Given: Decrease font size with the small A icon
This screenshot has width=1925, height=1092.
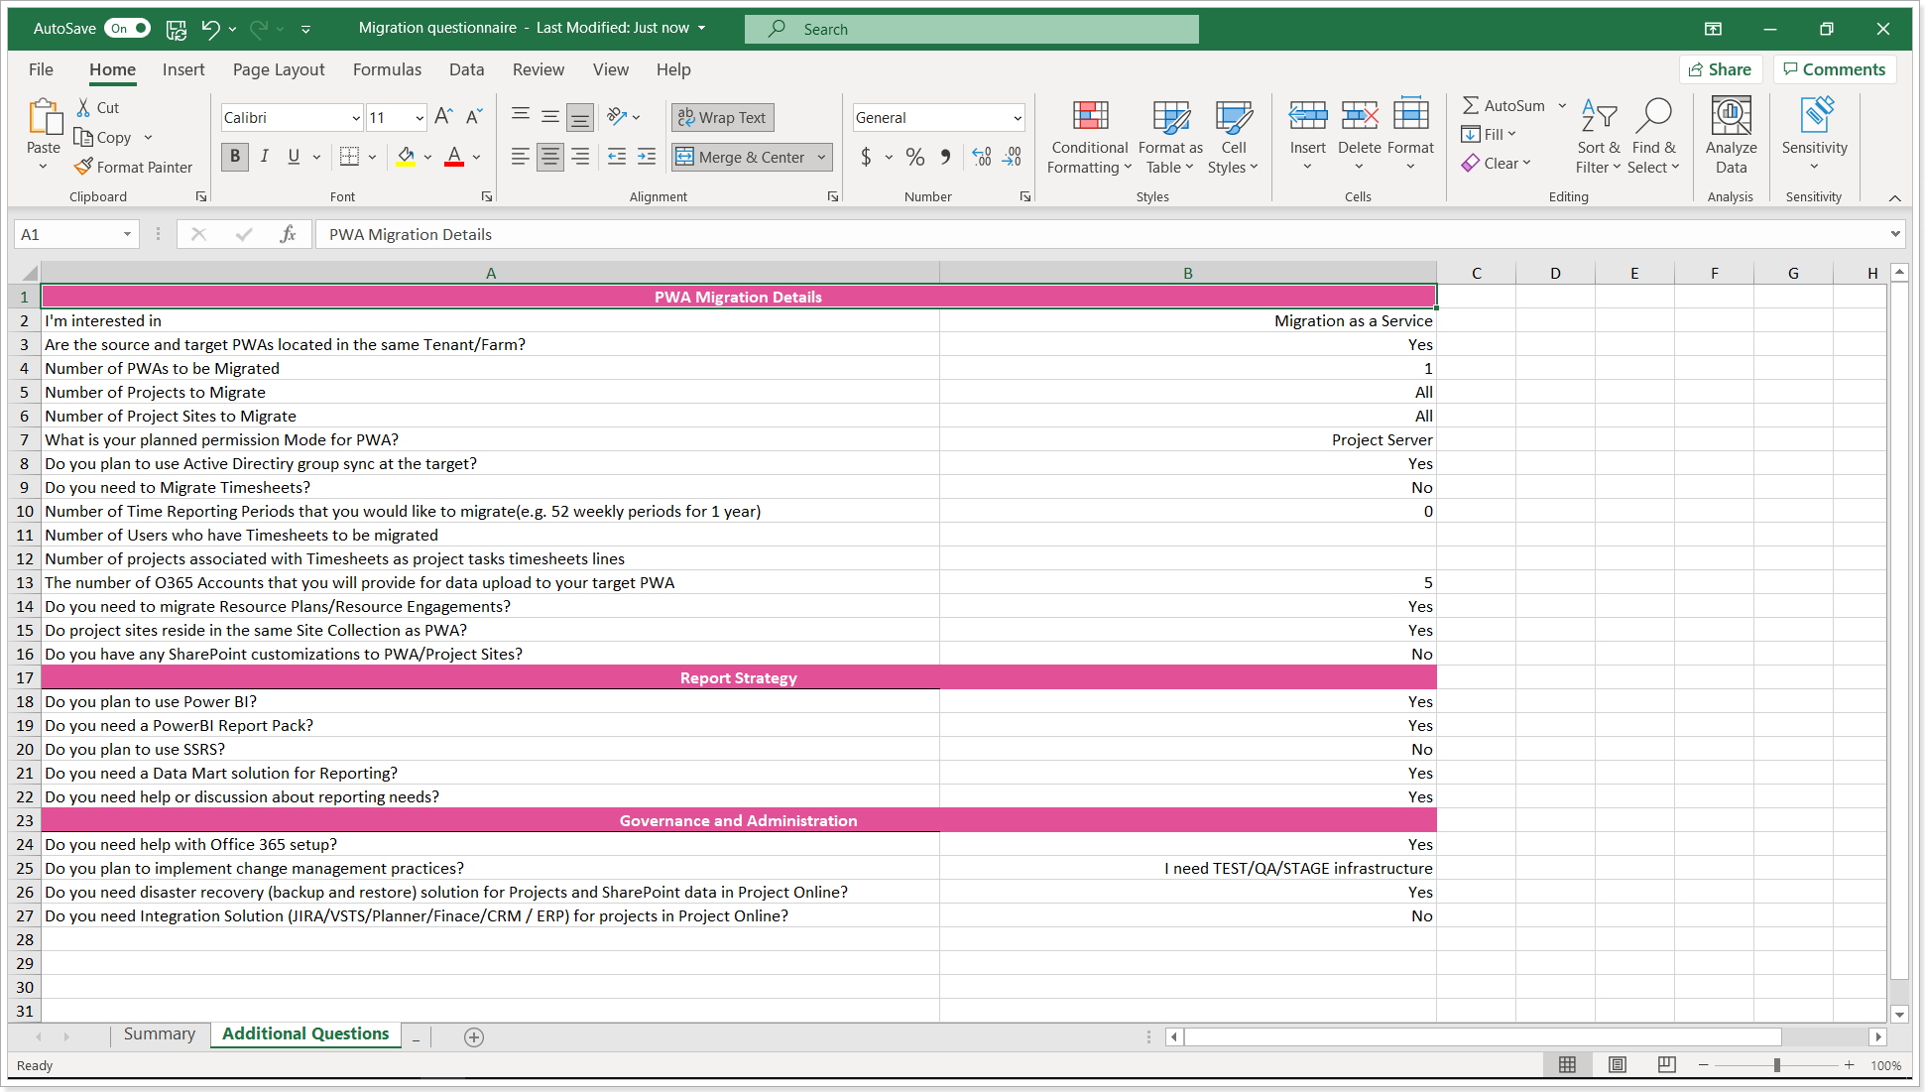Looking at the screenshot, I should coord(474,117).
